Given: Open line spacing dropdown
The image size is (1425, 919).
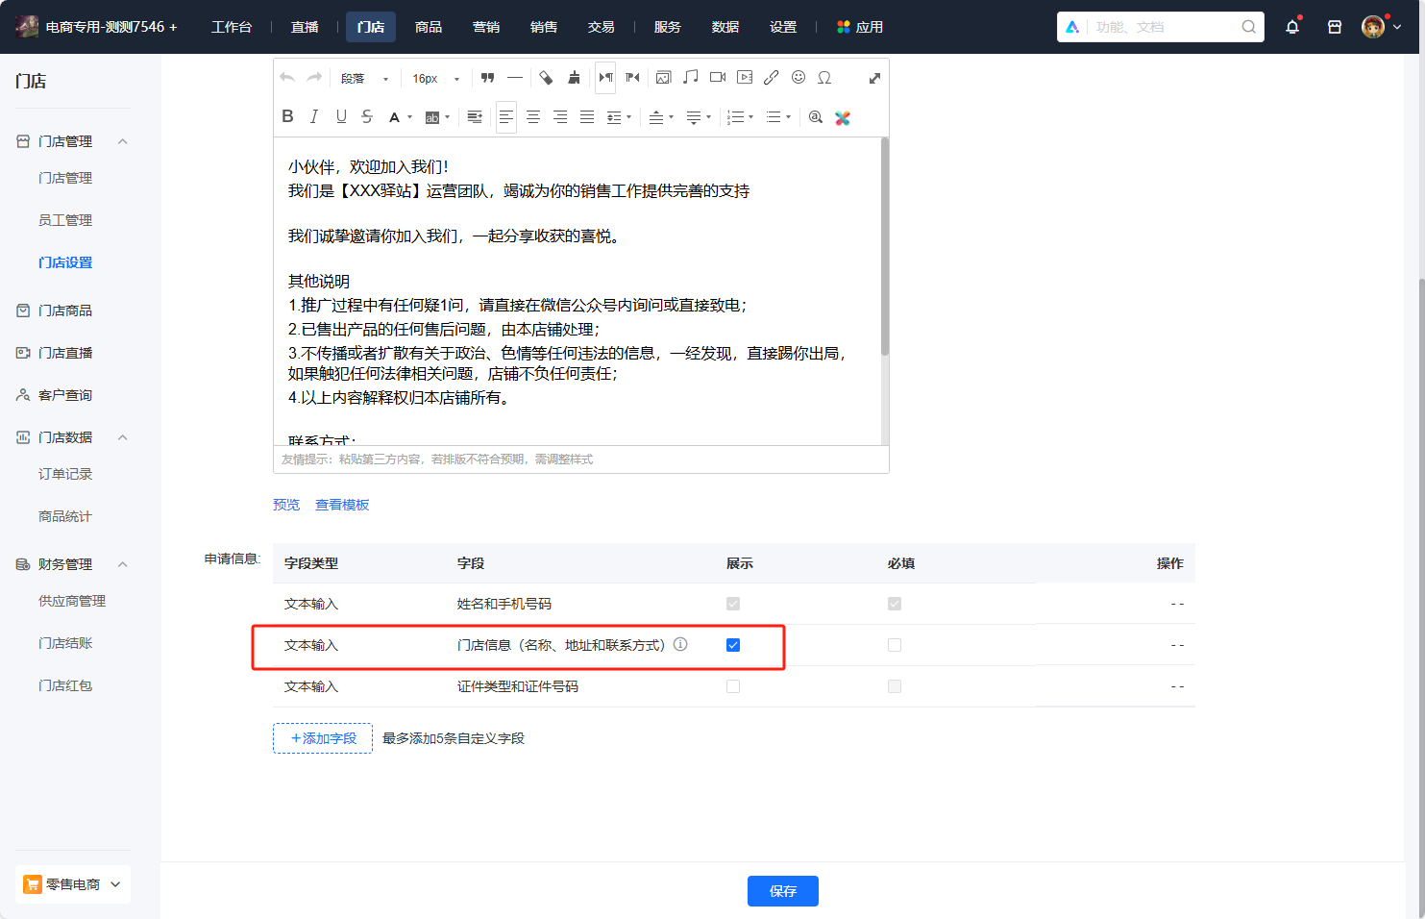Looking at the screenshot, I should [x=620, y=117].
